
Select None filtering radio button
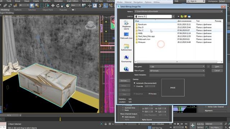pos(123,110)
